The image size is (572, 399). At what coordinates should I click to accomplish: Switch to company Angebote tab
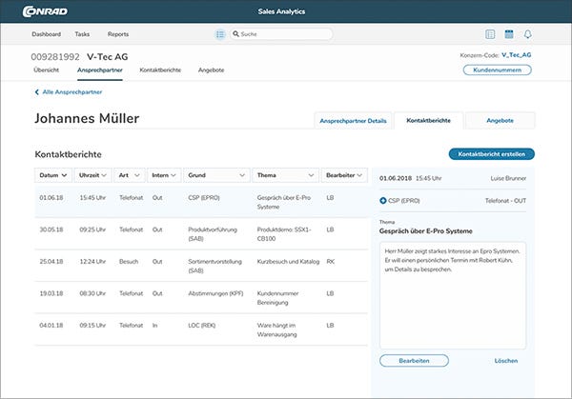click(x=212, y=70)
